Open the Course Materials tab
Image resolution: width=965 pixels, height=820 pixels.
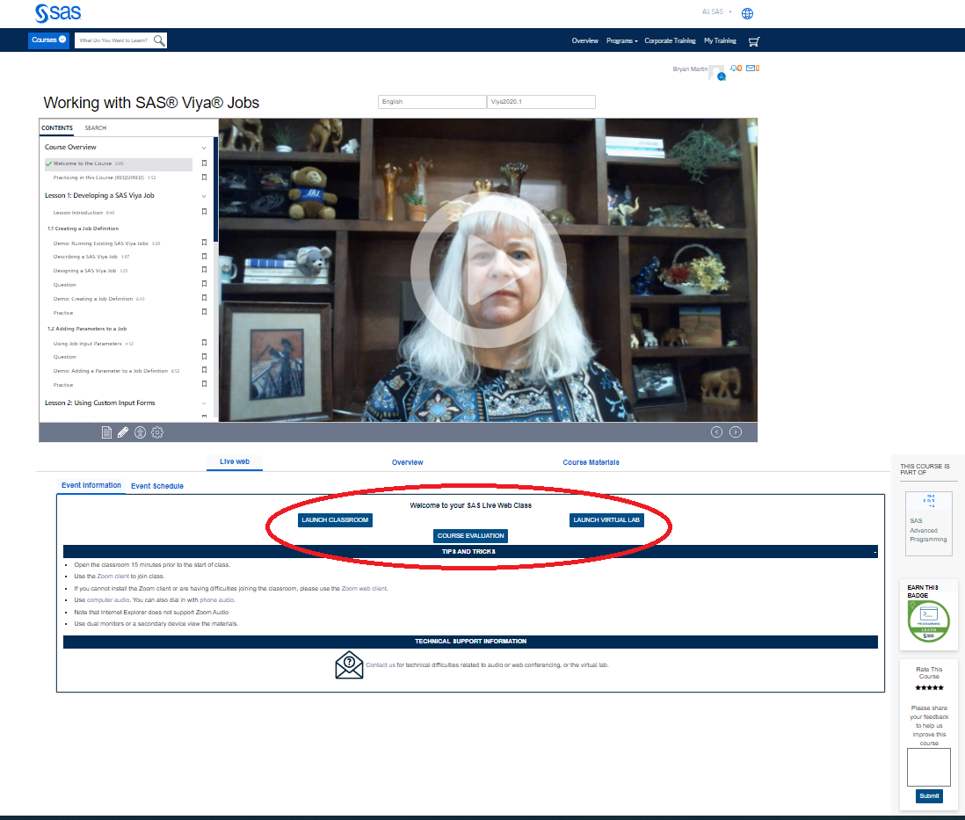tap(590, 461)
